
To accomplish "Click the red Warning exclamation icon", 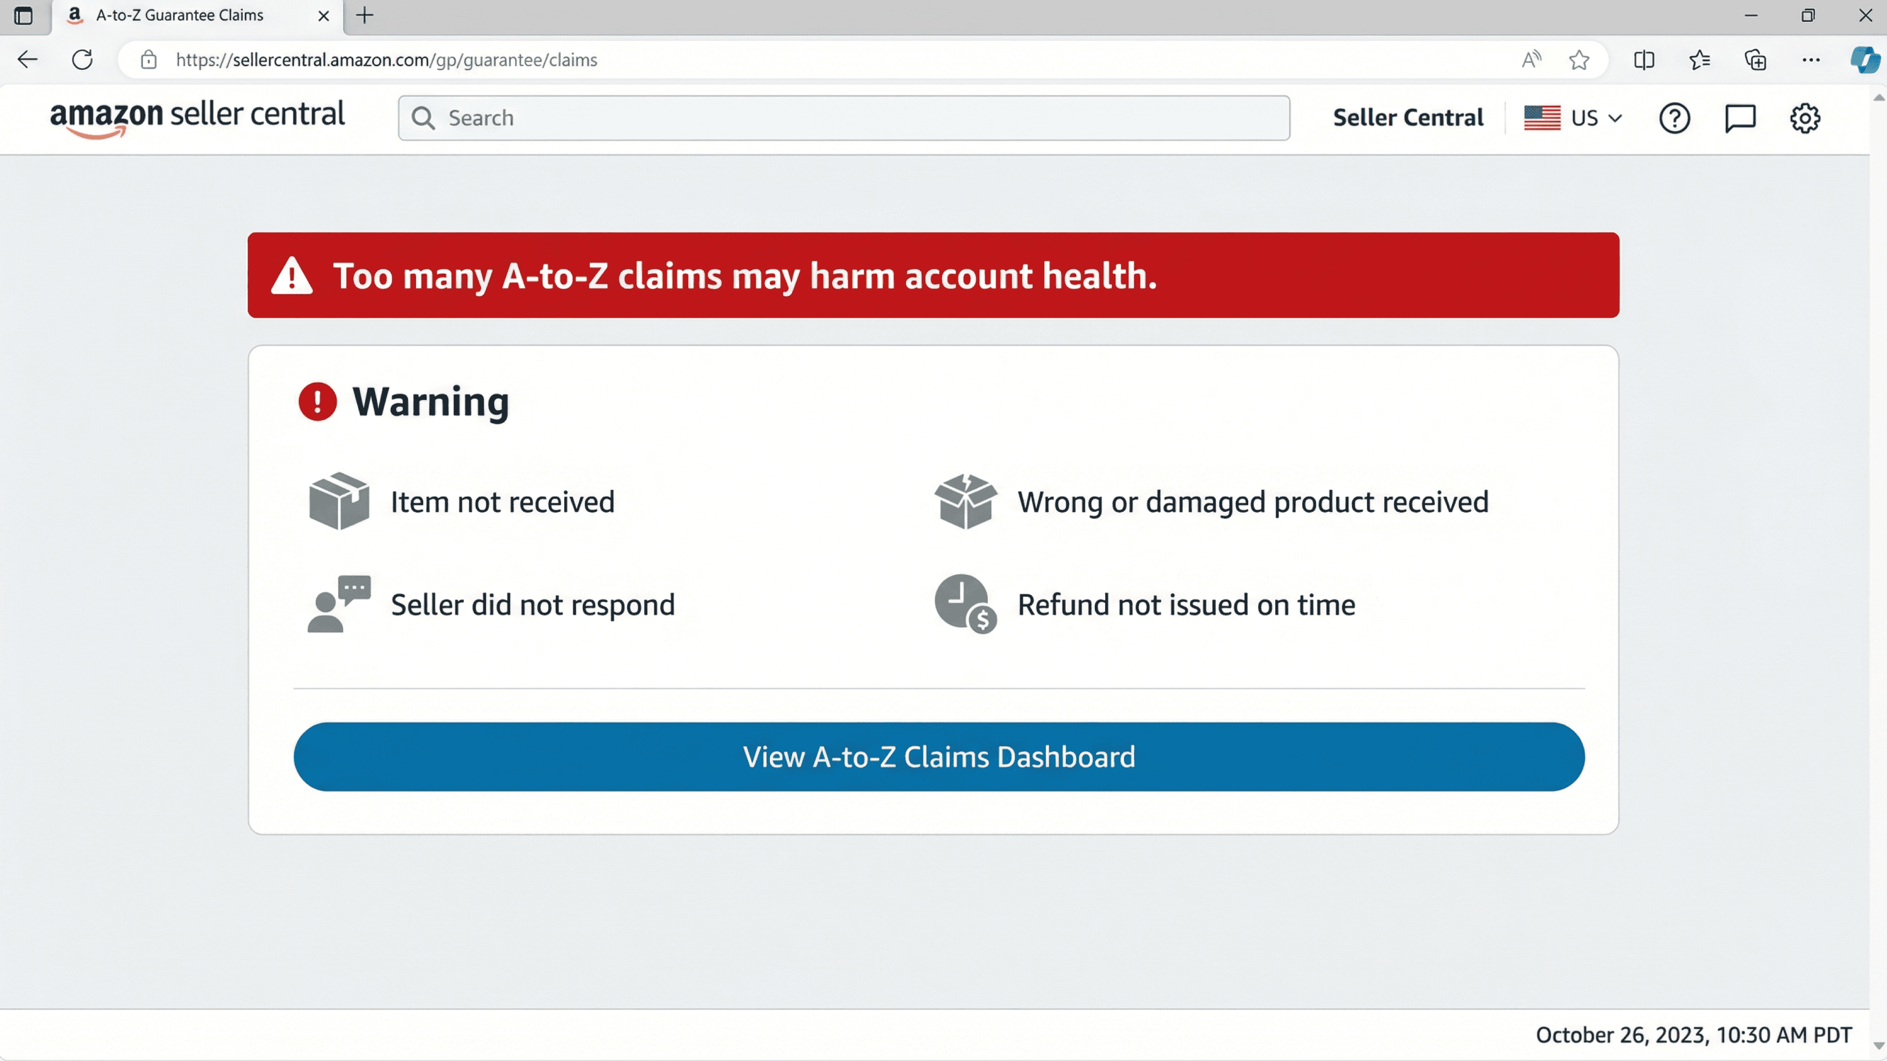I will tap(317, 401).
